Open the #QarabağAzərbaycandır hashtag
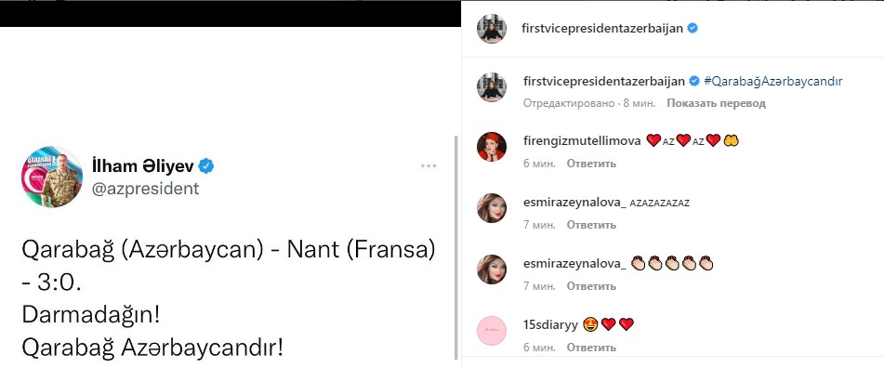The height and width of the screenshot is (368, 884). 773,81
